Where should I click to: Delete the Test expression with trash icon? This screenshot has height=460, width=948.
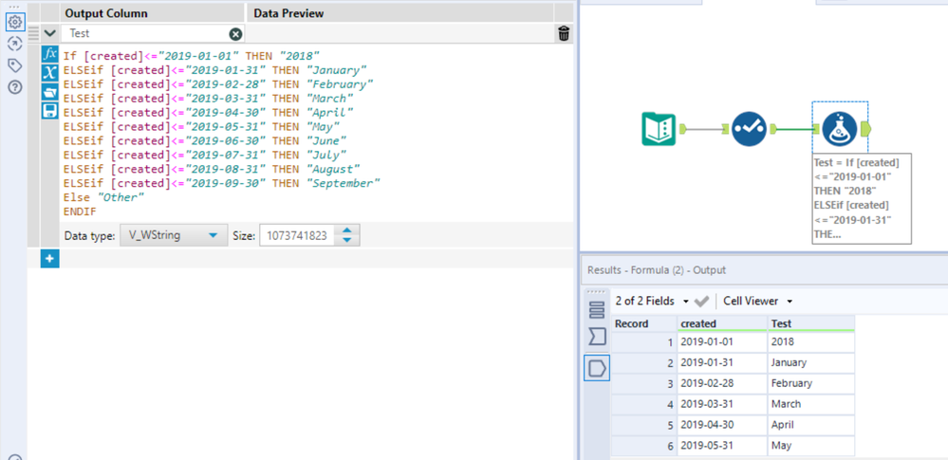click(564, 34)
